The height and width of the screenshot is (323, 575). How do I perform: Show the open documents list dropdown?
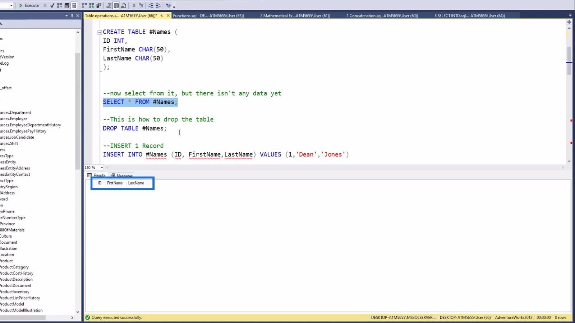pyautogui.click(x=570, y=15)
